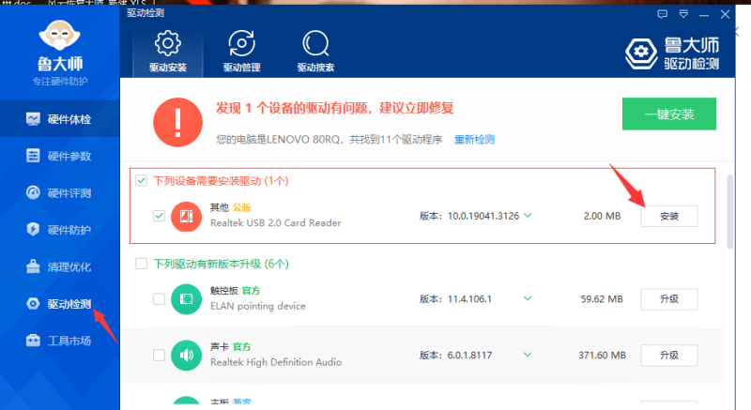The height and width of the screenshot is (410, 751).
Task: Click the 发现 1 个设备的驱动有问题 warning headline
Action: coord(334,108)
